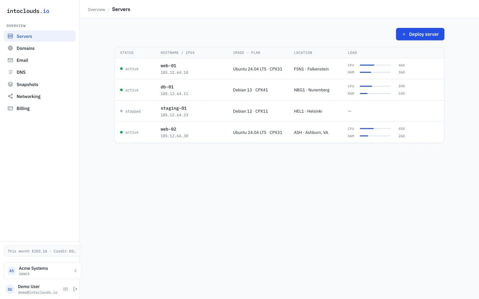Go to Overview breadcrumb link
The height and width of the screenshot is (299, 479).
coord(96,10)
